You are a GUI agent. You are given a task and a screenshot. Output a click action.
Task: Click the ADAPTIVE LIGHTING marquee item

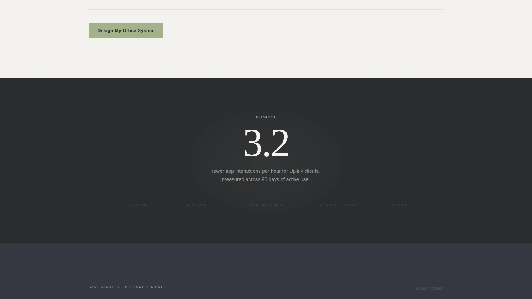point(337,205)
